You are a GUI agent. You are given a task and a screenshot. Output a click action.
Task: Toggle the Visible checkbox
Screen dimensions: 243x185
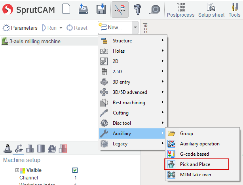[75, 170]
